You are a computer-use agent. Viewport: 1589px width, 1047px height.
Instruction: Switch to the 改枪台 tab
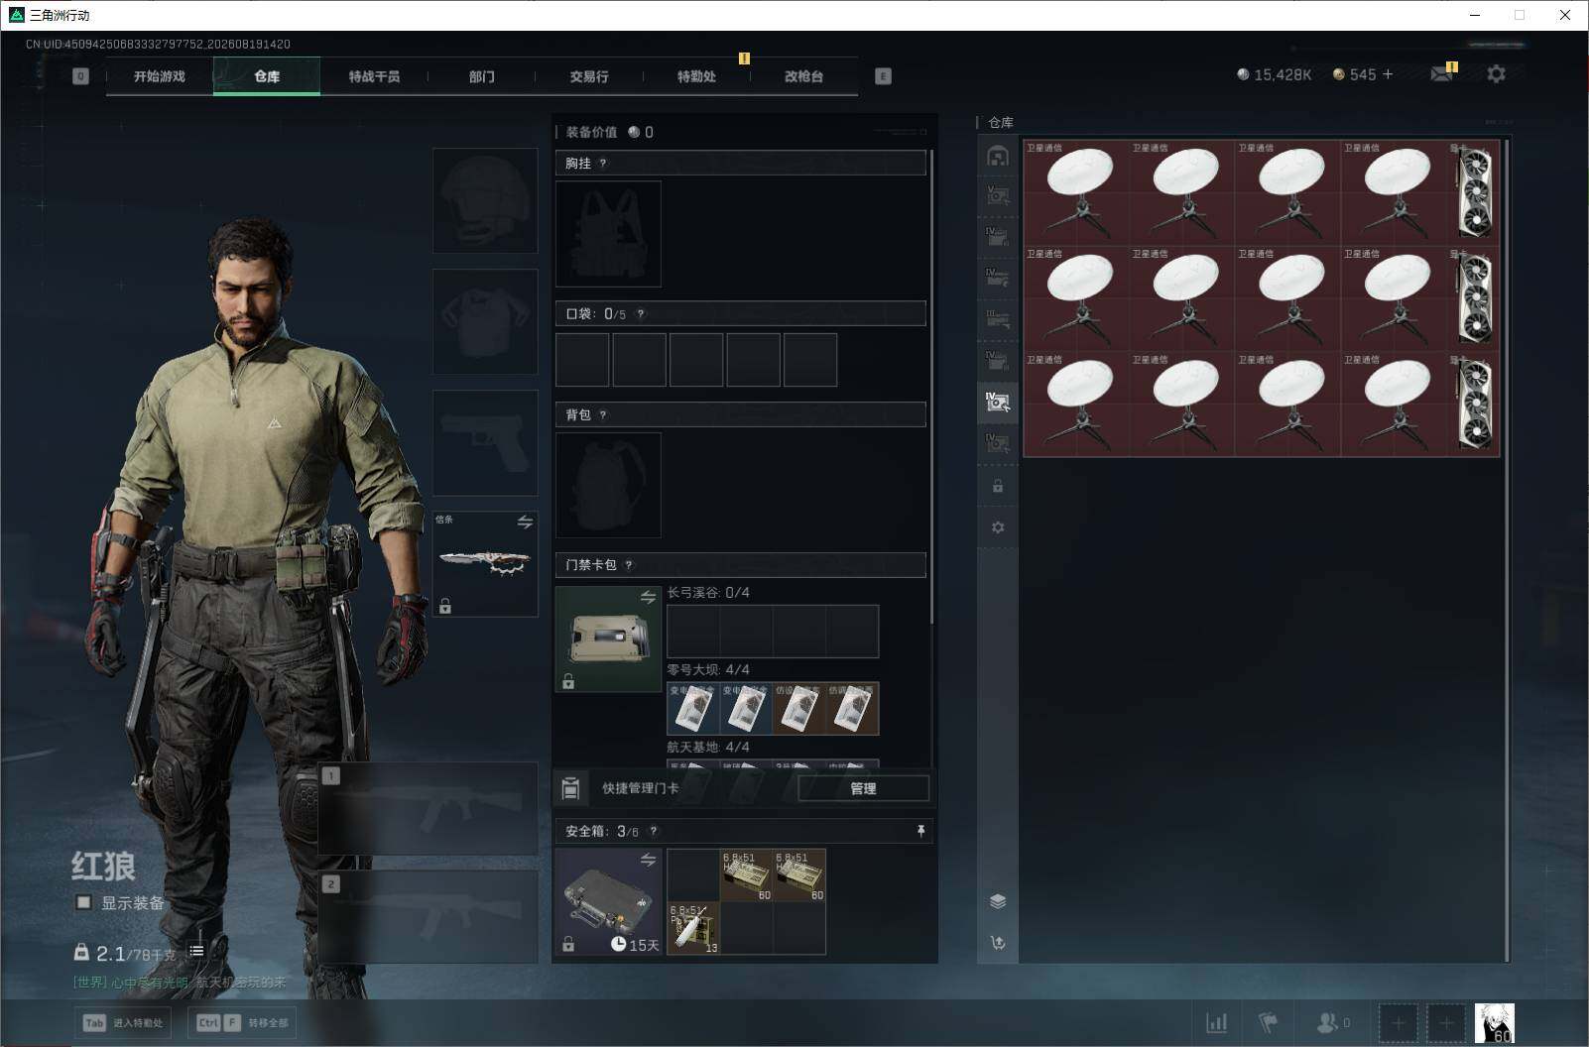[x=803, y=76]
